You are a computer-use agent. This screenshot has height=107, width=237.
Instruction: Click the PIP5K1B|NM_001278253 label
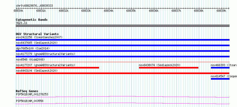32,94
